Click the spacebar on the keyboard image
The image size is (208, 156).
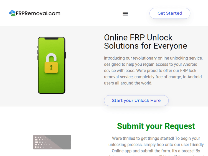(51, 147)
